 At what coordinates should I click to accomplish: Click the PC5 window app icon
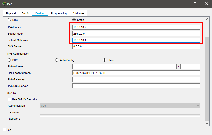coord(4,4)
